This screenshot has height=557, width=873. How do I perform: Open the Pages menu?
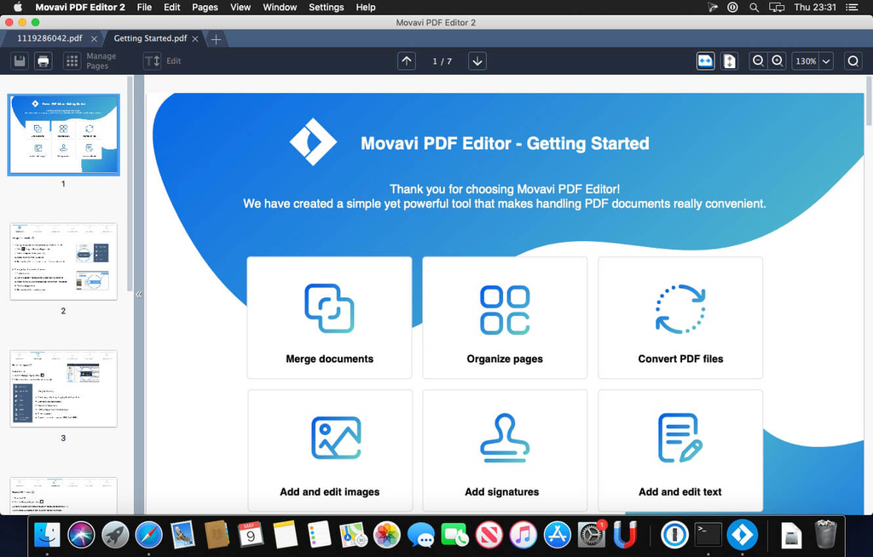coord(205,7)
